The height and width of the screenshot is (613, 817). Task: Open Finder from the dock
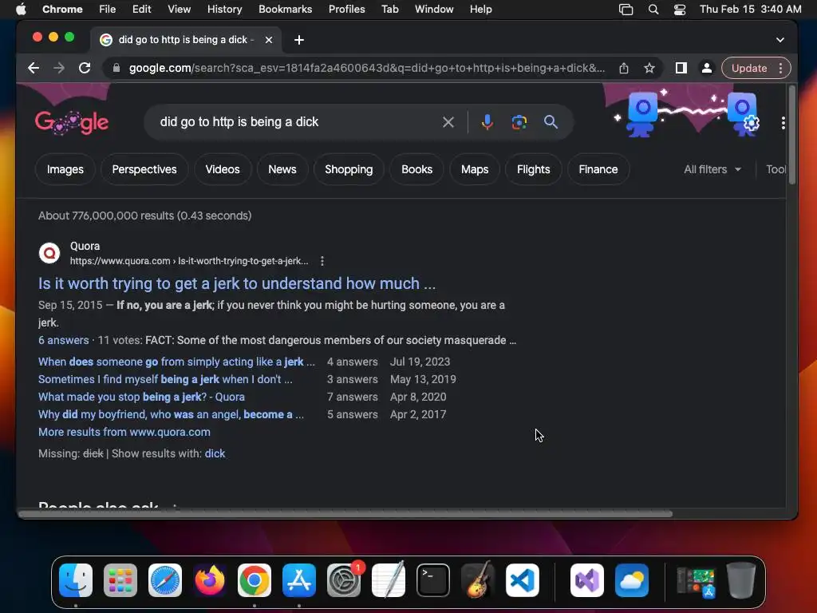pyautogui.click(x=76, y=580)
